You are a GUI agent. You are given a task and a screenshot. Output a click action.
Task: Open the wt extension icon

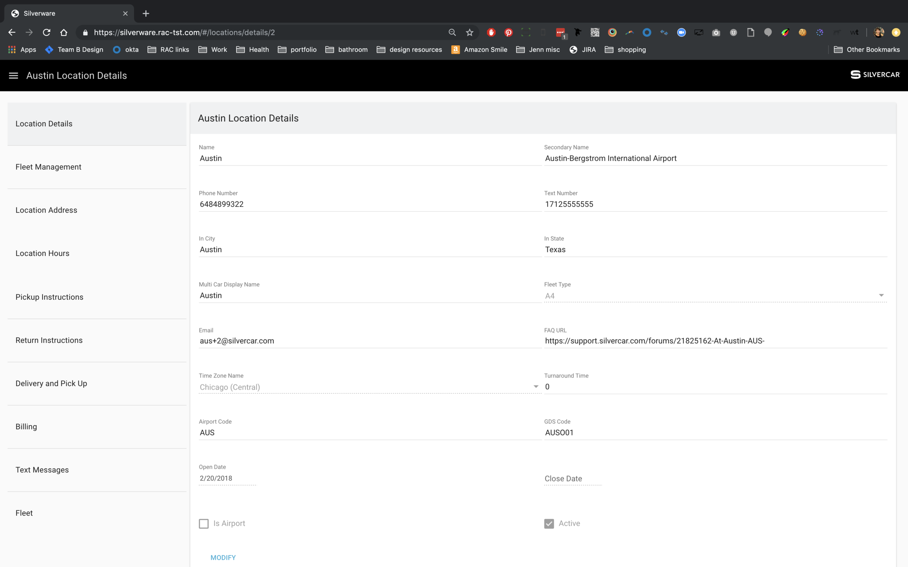[854, 33]
